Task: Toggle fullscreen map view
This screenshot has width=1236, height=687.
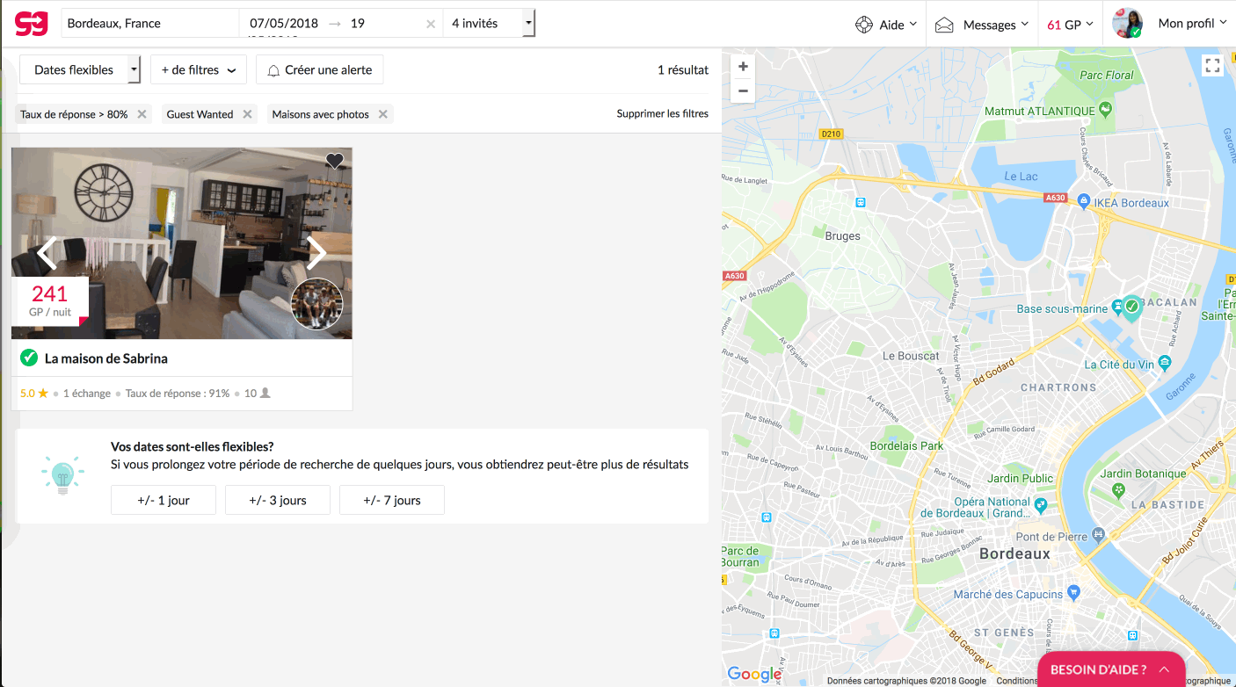Action: (x=1212, y=66)
